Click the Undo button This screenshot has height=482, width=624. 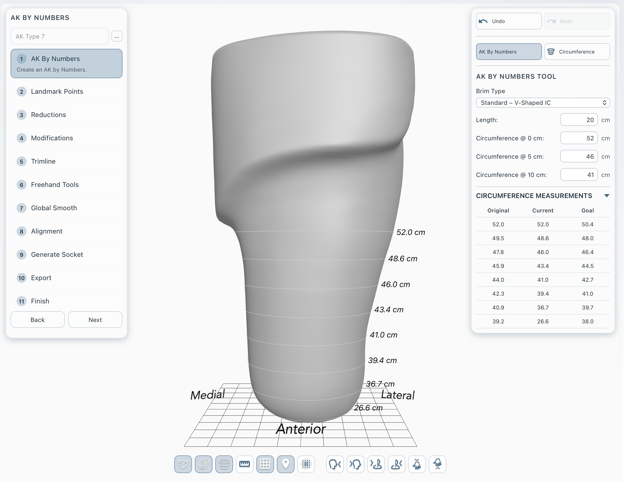(x=508, y=21)
